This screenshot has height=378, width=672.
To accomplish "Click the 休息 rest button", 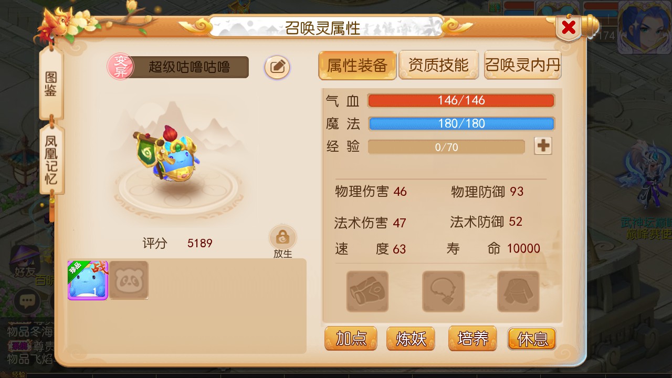I will tap(532, 339).
